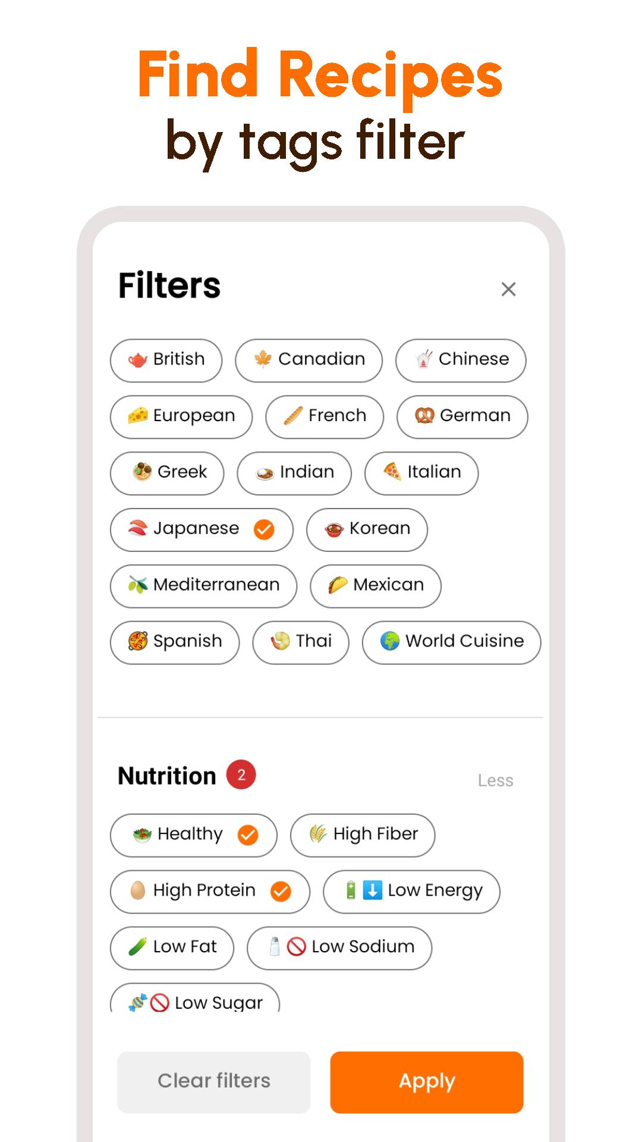Pick the Chinese takeout box tag
The width and height of the screenshot is (642, 1142).
point(461,360)
